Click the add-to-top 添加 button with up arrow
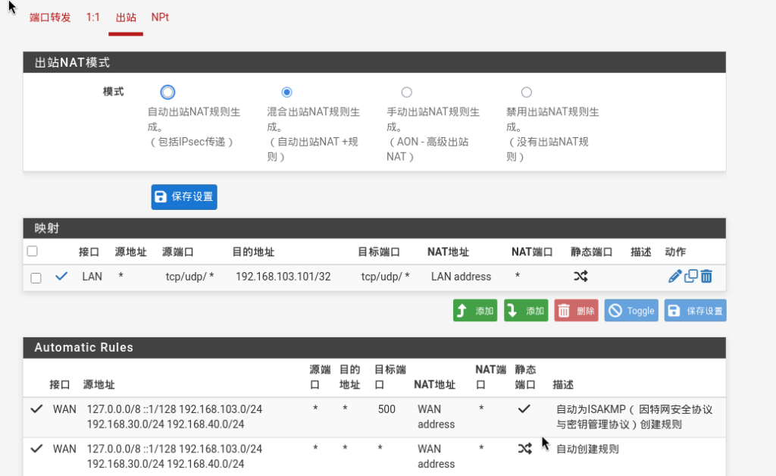Viewport: 776px width, 476px height. pyautogui.click(x=475, y=311)
